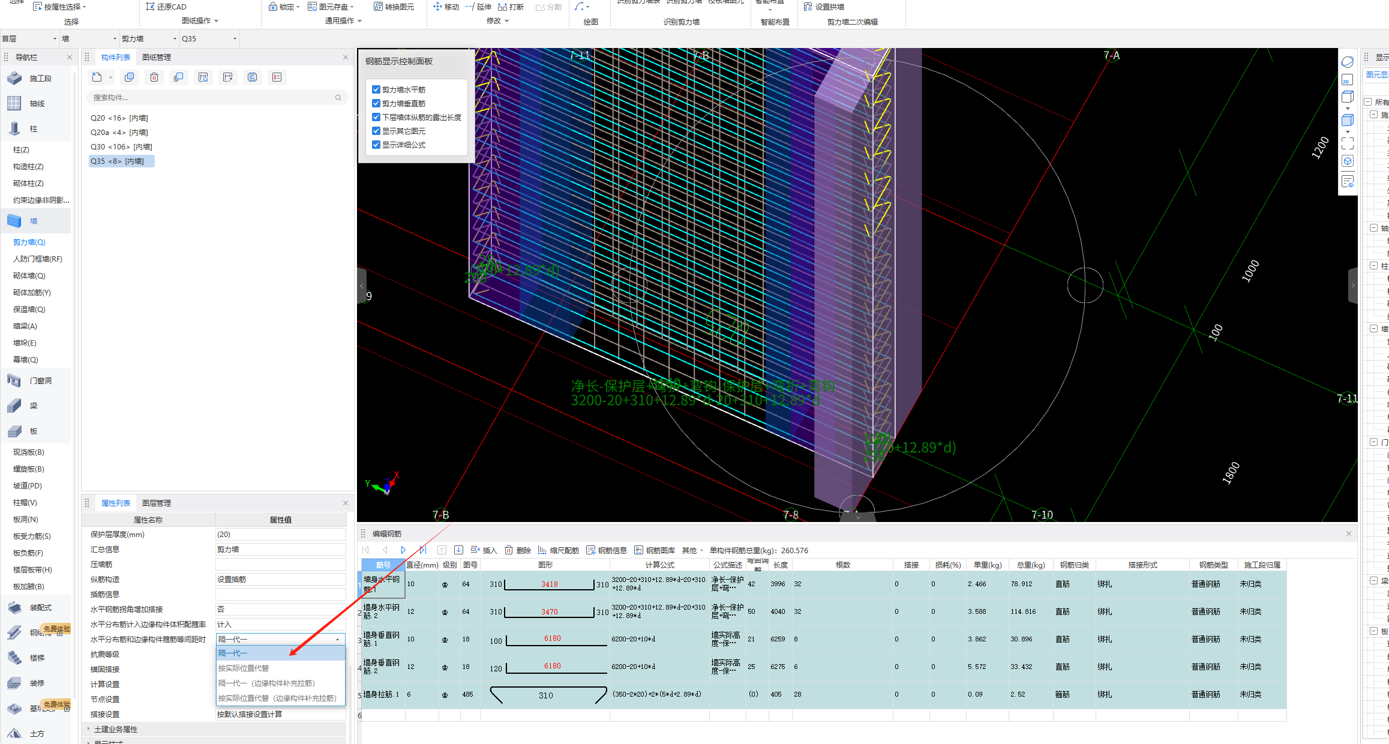
Task: Click the local 3D box view icon
Action: [1348, 161]
